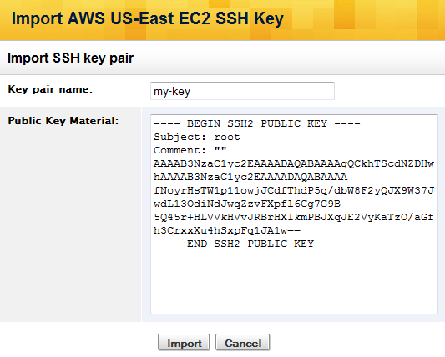The height and width of the screenshot is (357, 445).
Task: Place cursor on the BEGIN SSH2 PUBLIC KEY line
Action: (x=257, y=123)
